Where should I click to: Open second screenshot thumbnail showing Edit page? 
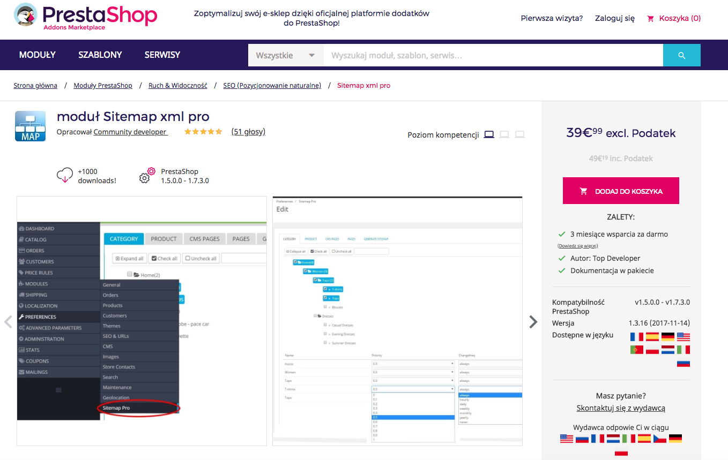397,321
